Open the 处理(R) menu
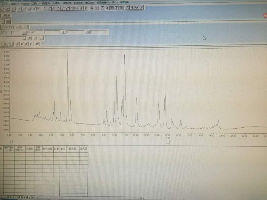This screenshot has width=267, height=200. [56, 3]
